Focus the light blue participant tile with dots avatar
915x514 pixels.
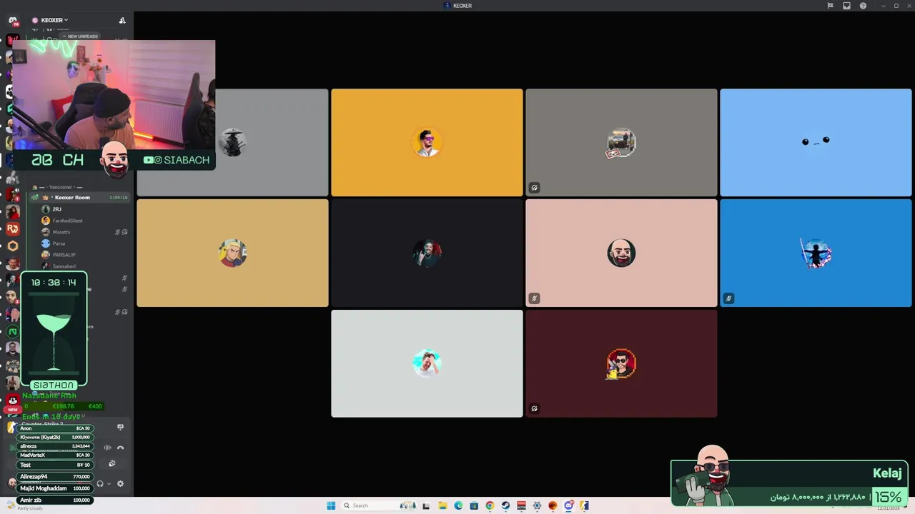[816, 142]
